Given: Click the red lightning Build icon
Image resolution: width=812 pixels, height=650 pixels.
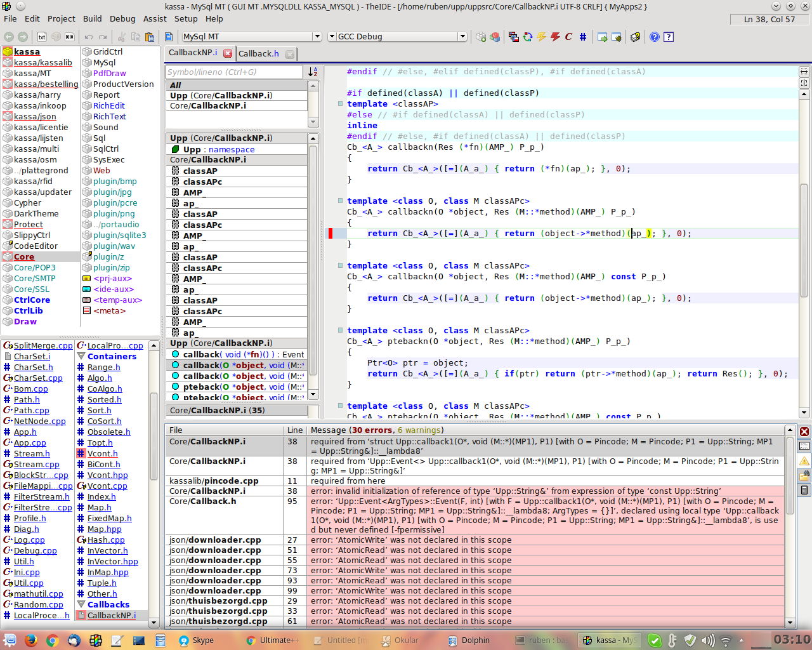Looking at the screenshot, I should [x=555, y=37].
